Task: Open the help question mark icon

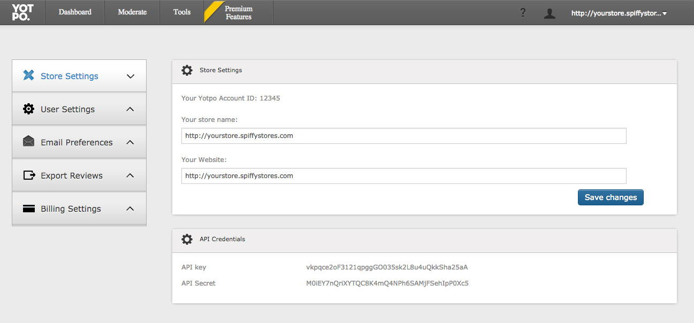Action: (x=523, y=13)
